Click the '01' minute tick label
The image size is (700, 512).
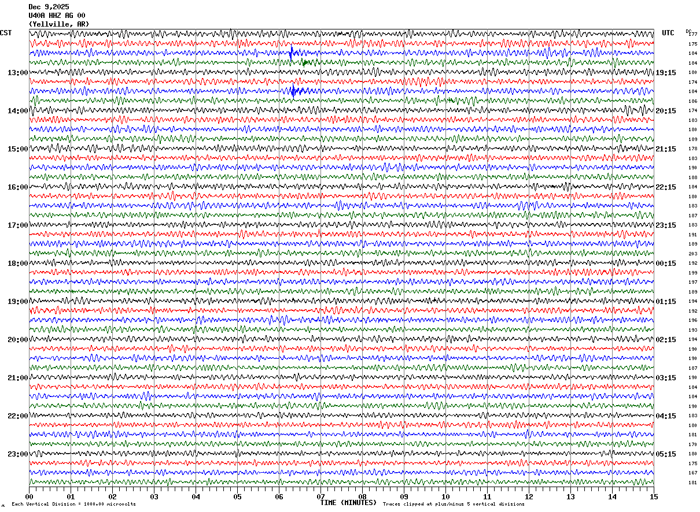(x=71, y=497)
